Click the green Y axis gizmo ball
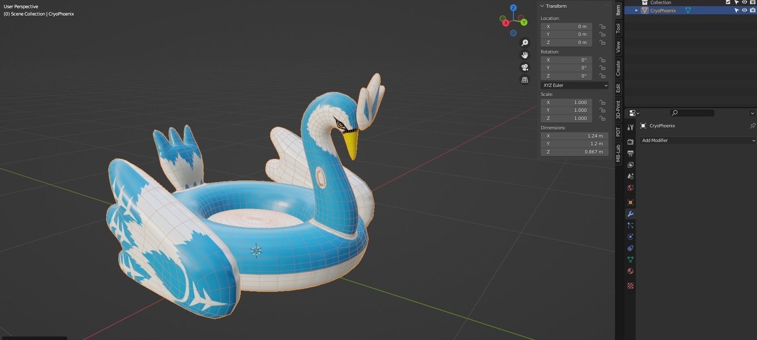This screenshot has height=340, width=757. (524, 22)
